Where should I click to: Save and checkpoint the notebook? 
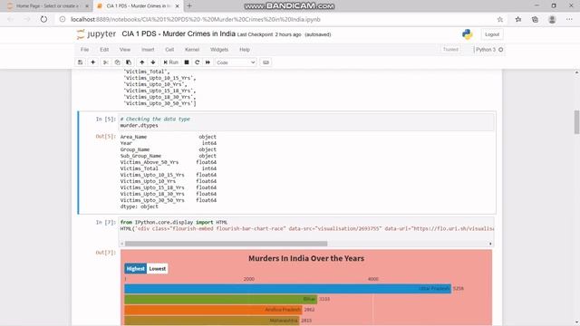81,62
